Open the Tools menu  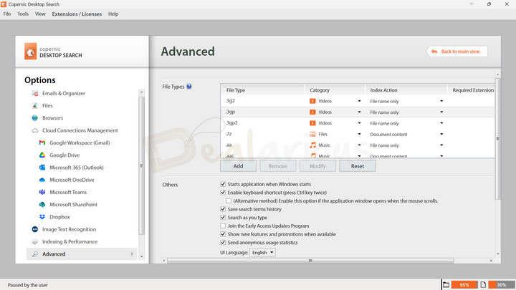pos(23,14)
